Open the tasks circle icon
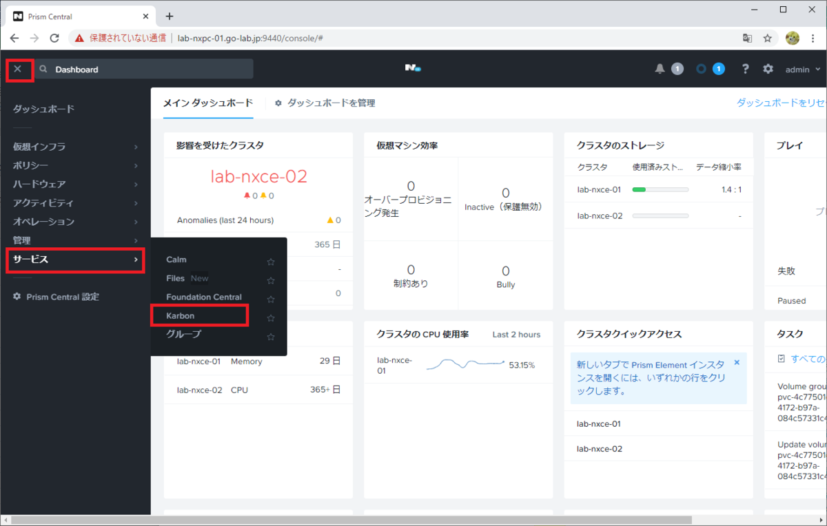The width and height of the screenshot is (827, 526). pyautogui.click(x=702, y=69)
